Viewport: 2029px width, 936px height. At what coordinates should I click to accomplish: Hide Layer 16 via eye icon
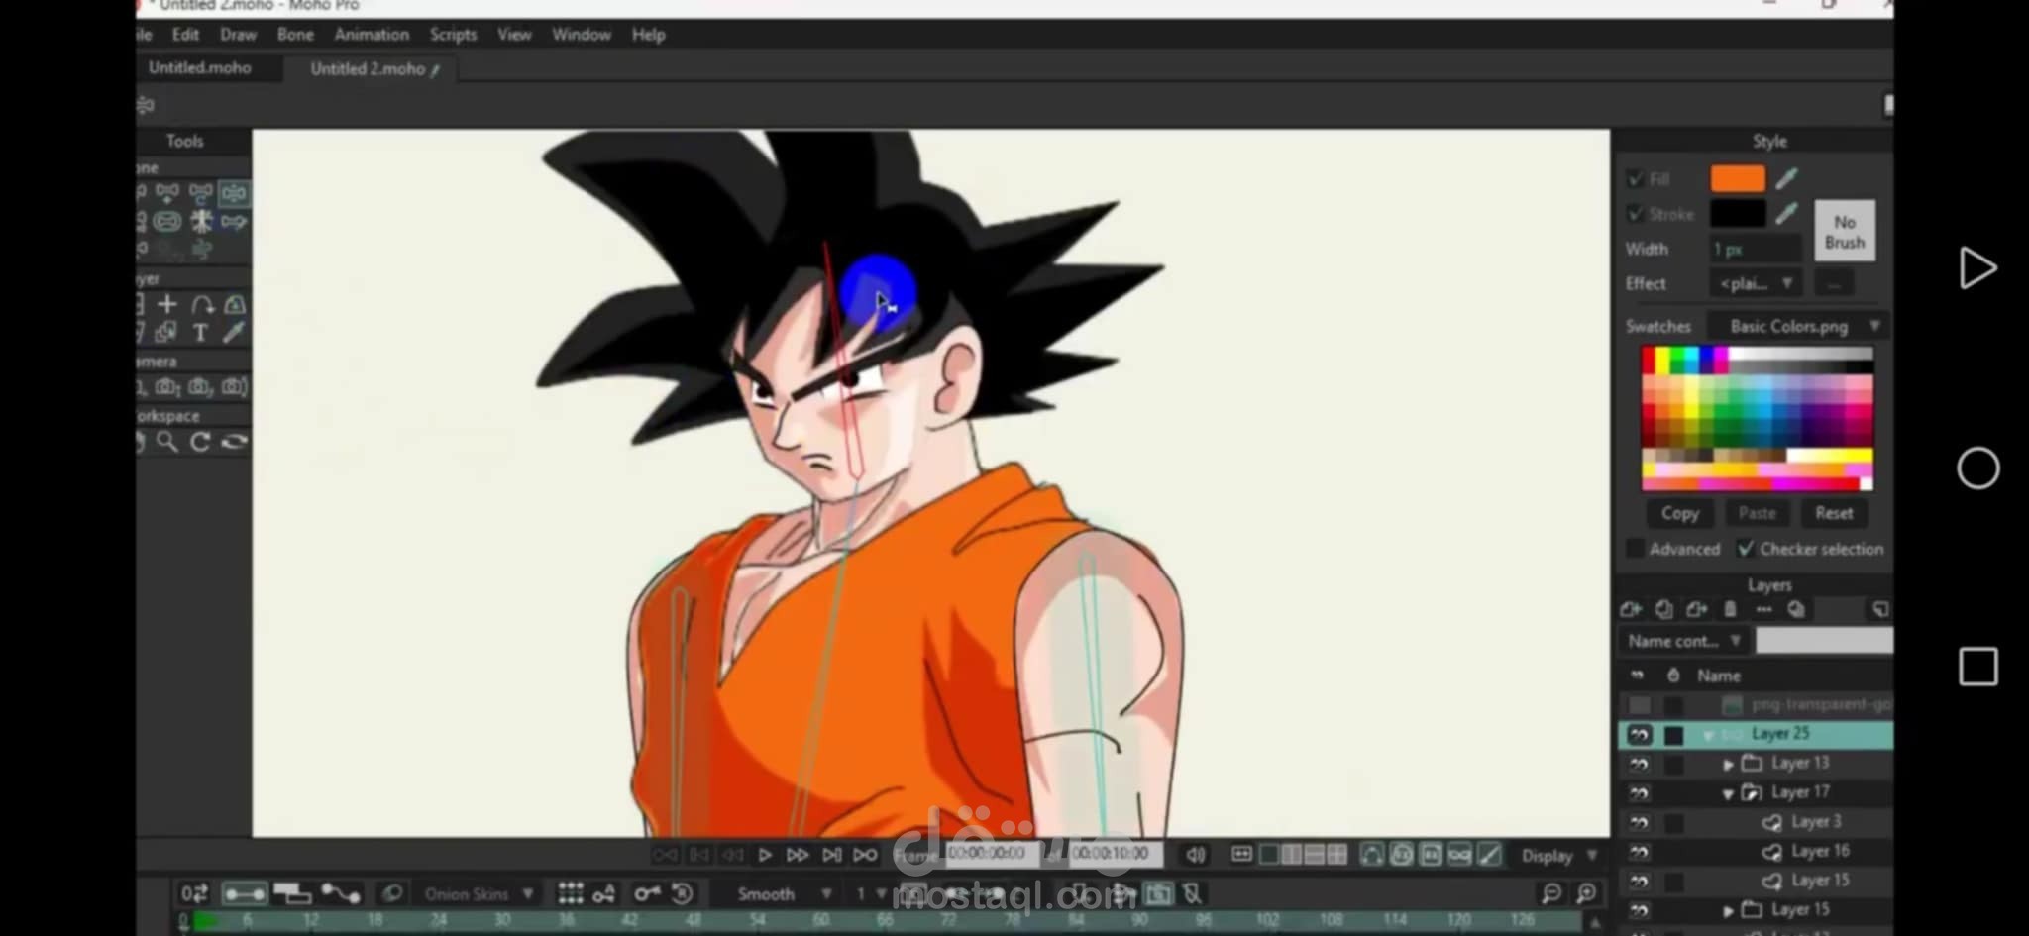coord(1640,852)
